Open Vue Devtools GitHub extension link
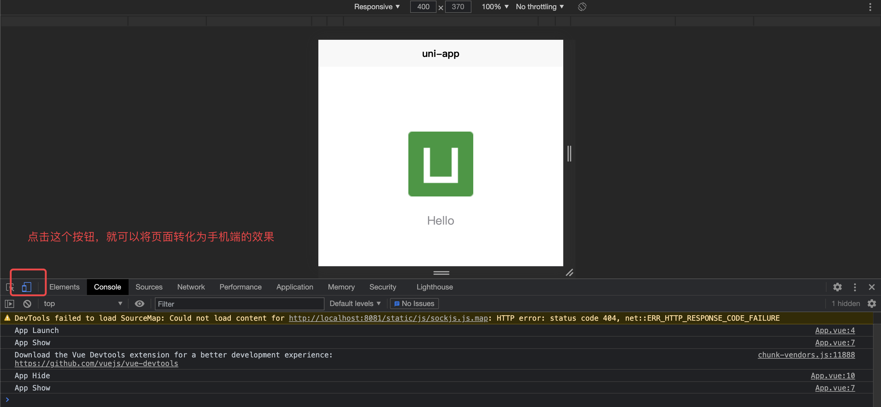The image size is (881, 407). click(96, 363)
